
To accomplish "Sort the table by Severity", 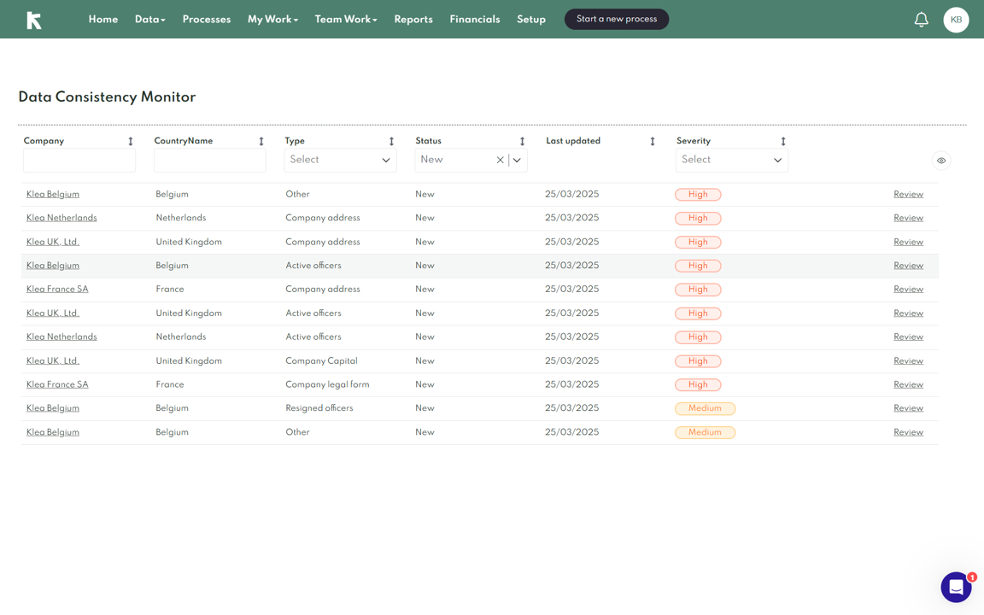I will click(782, 140).
